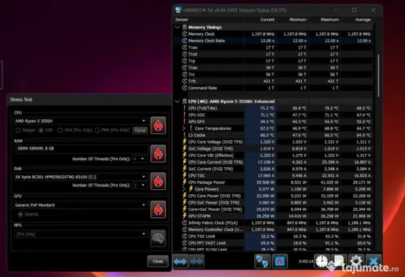This screenshot has width=405, height=277.
Task: Open sensor settings gear icon
Action: click(356, 261)
